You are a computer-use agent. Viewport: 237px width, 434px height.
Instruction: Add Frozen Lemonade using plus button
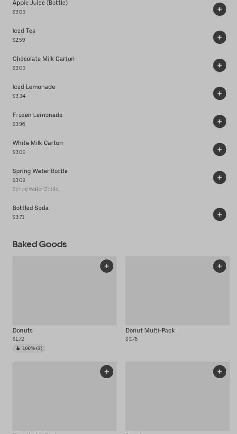click(220, 121)
